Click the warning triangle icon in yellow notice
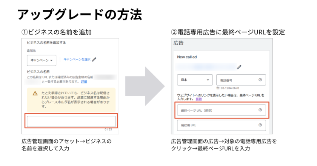Screen dimensions: 317x166 (35, 93)
